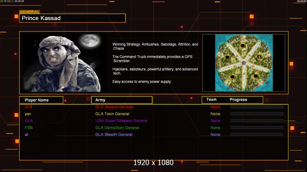Image resolution: width=307 pixels, height=172 pixels.
Task: Click team value None for G16
Action: (215, 107)
